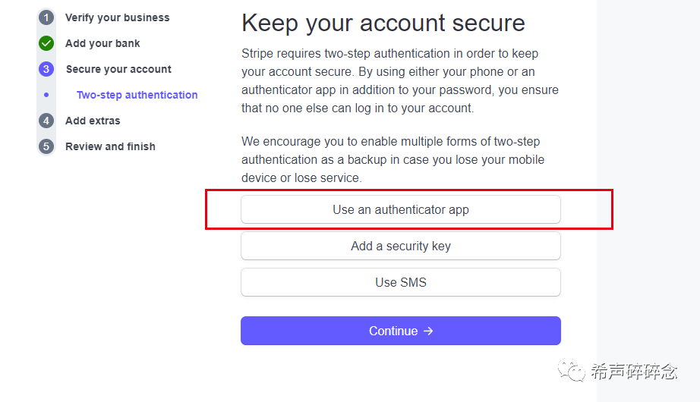Image resolution: width=700 pixels, height=402 pixels.
Task: Click the paragraph starting with Stripe requires
Action: pyautogui.click(x=400, y=81)
